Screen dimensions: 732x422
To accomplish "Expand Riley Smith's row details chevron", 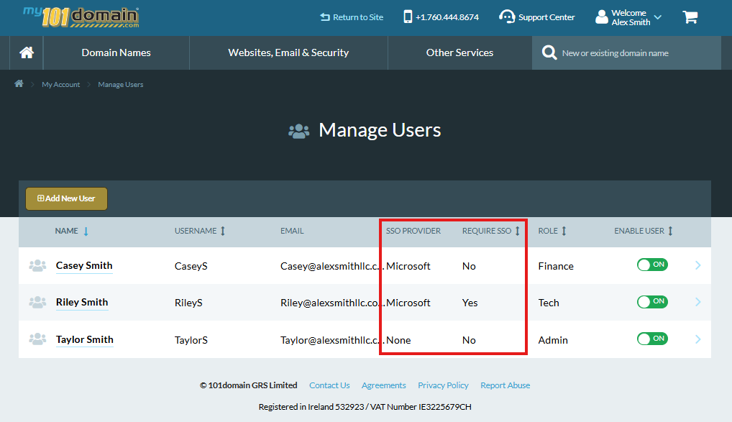I will tap(696, 303).
